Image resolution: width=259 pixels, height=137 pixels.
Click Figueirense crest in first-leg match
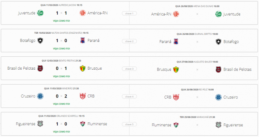(x=40, y=124)
